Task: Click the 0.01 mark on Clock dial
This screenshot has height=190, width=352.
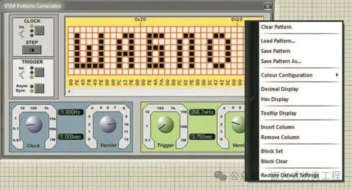Action: pos(17,140)
